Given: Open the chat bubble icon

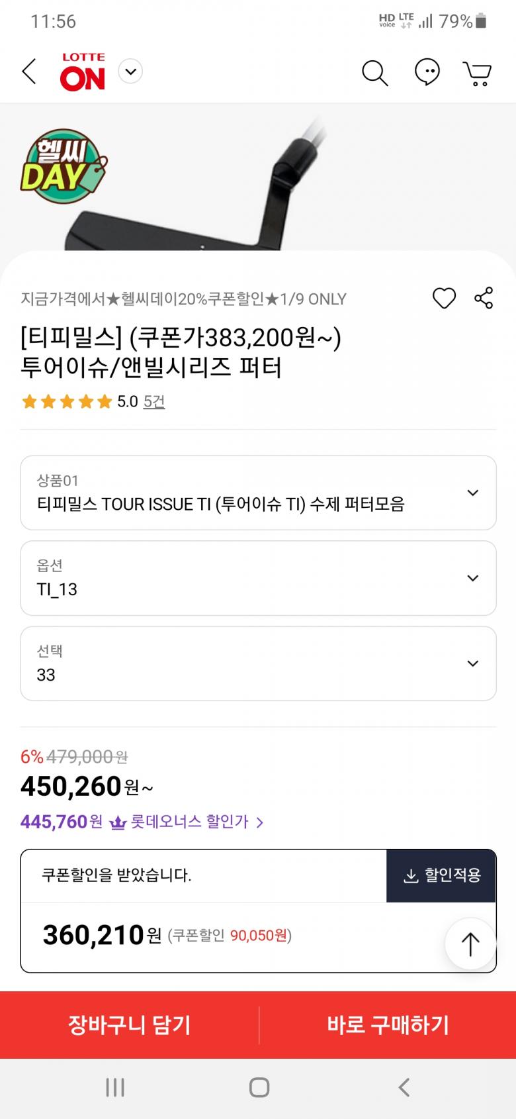Looking at the screenshot, I should 427,72.
